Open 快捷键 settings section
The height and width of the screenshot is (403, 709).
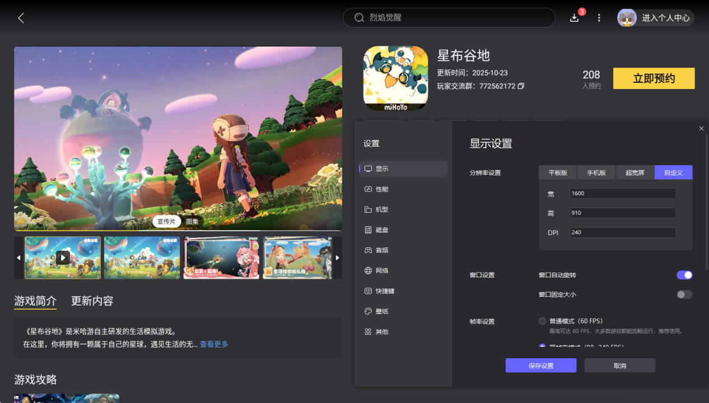[x=403, y=291]
